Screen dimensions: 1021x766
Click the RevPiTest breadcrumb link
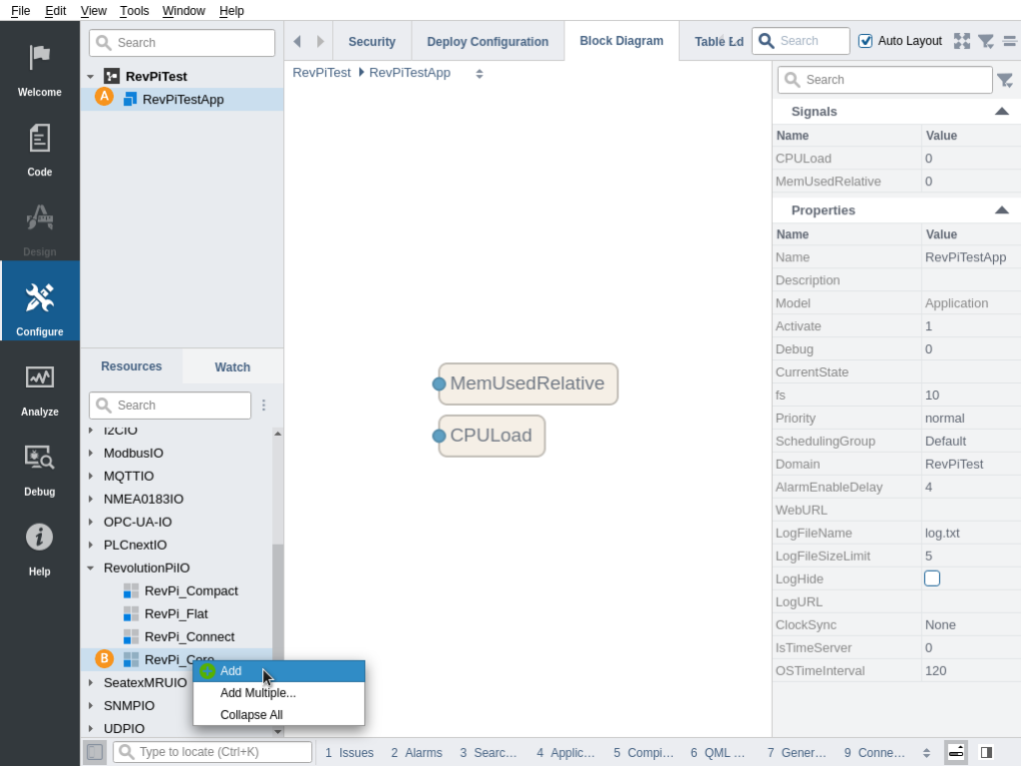(321, 73)
